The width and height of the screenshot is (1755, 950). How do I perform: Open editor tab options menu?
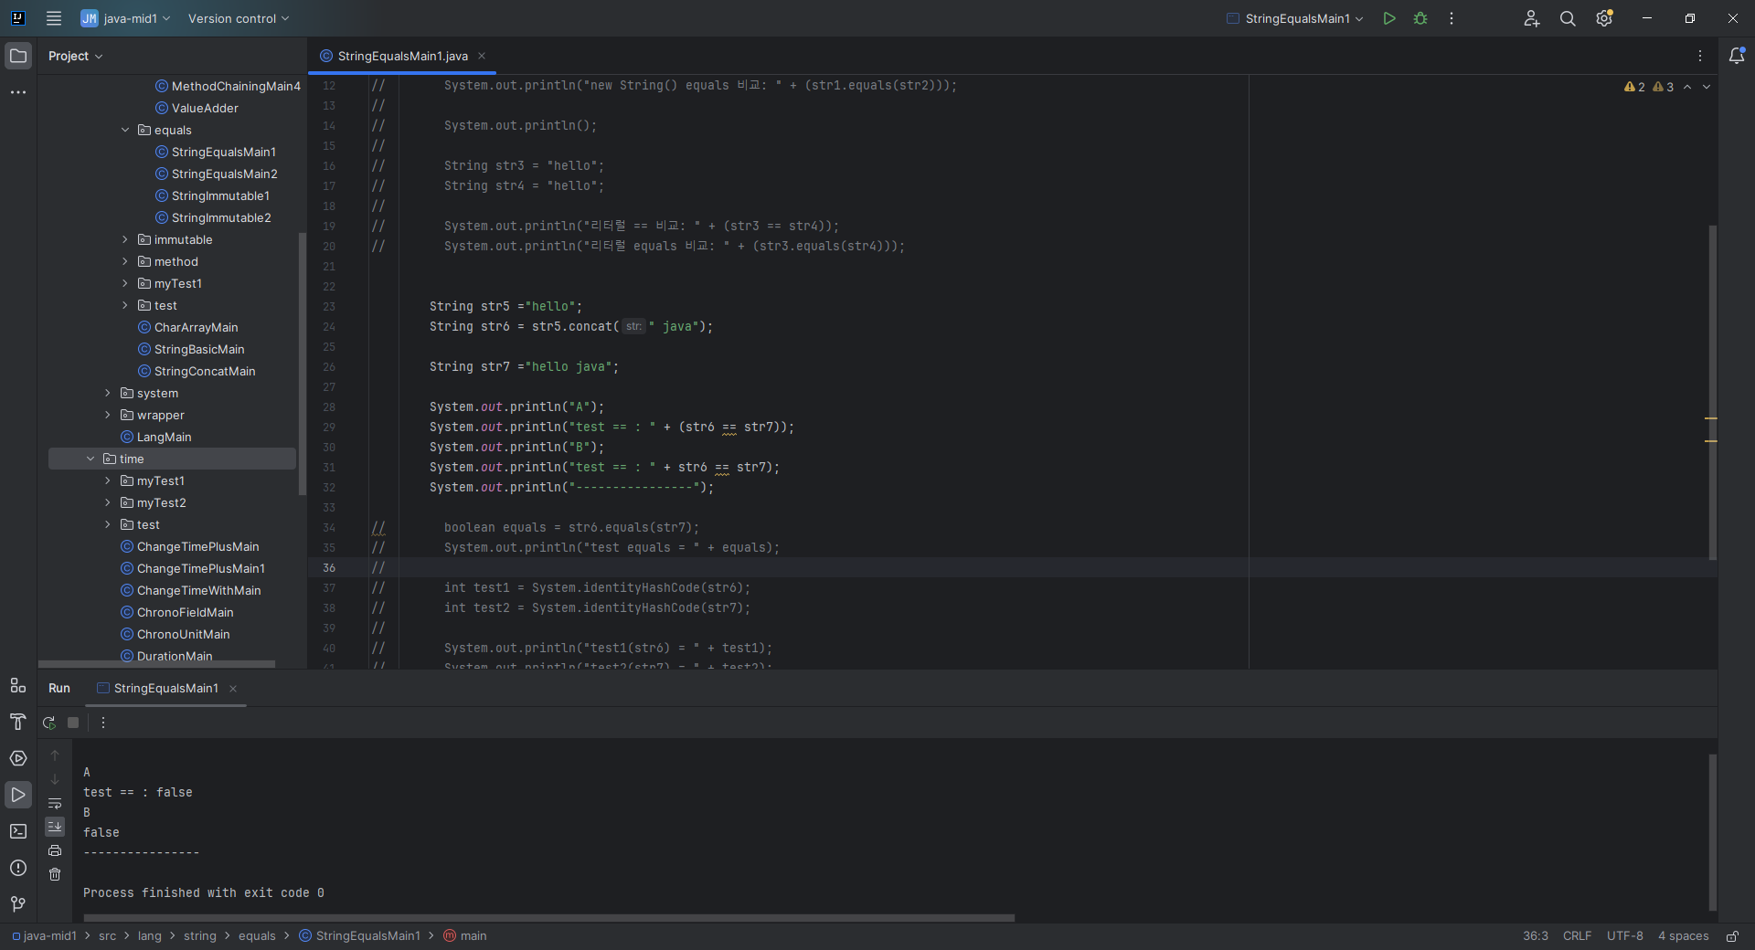[x=1700, y=56]
